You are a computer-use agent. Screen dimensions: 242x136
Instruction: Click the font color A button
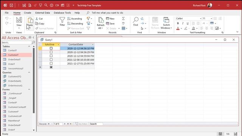point(178,28)
